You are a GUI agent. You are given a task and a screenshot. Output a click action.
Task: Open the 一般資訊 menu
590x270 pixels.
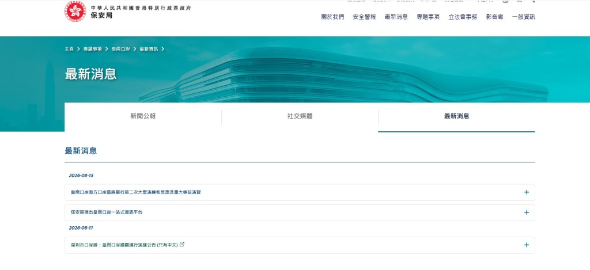coord(523,17)
